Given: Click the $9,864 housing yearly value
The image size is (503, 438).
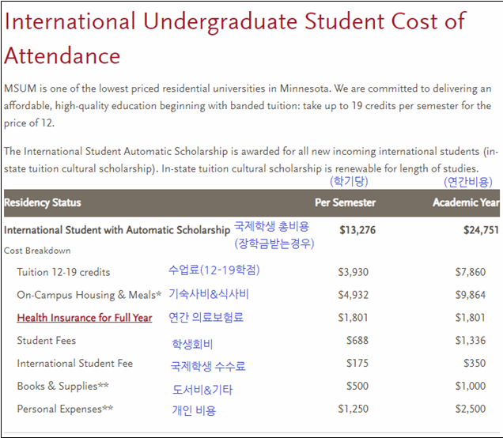Looking at the screenshot, I should pos(471,295).
